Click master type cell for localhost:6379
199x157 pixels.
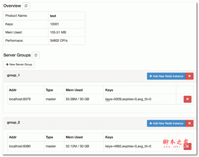click(54, 99)
